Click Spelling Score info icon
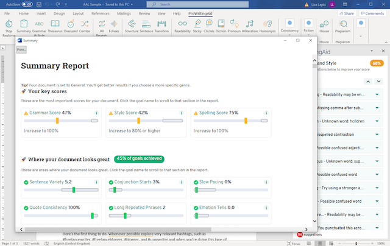Viewport: 390px width, 246px height. click(x=266, y=113)
